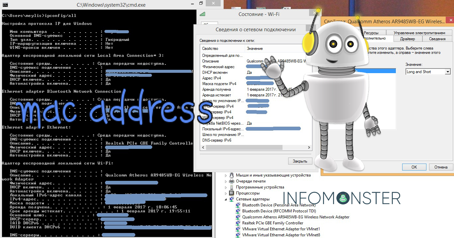Select the Аренда истекает row
Image resolution: width=454 pixels, height=238 pixels.
[x=256, y=95]
